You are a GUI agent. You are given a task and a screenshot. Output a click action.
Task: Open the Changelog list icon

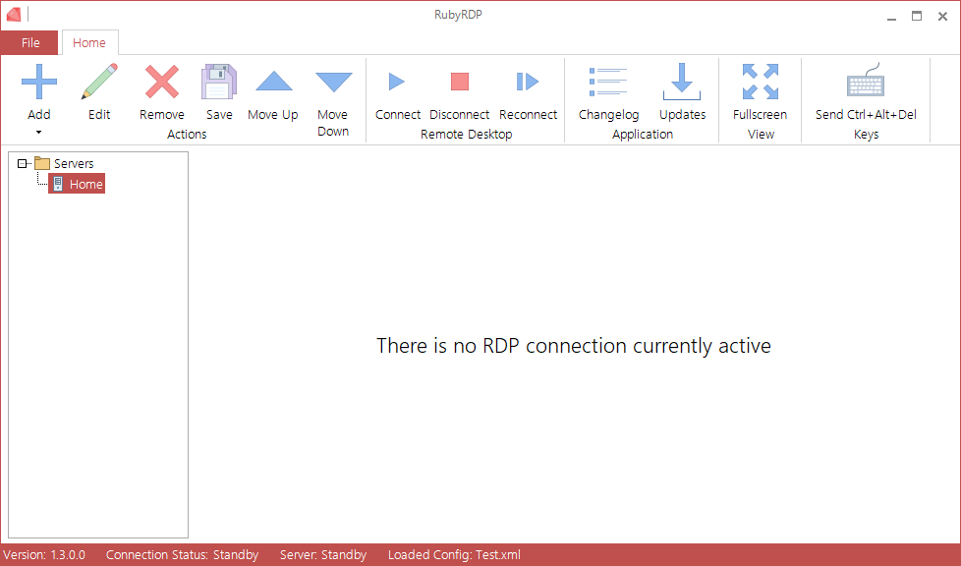(608, 82)
